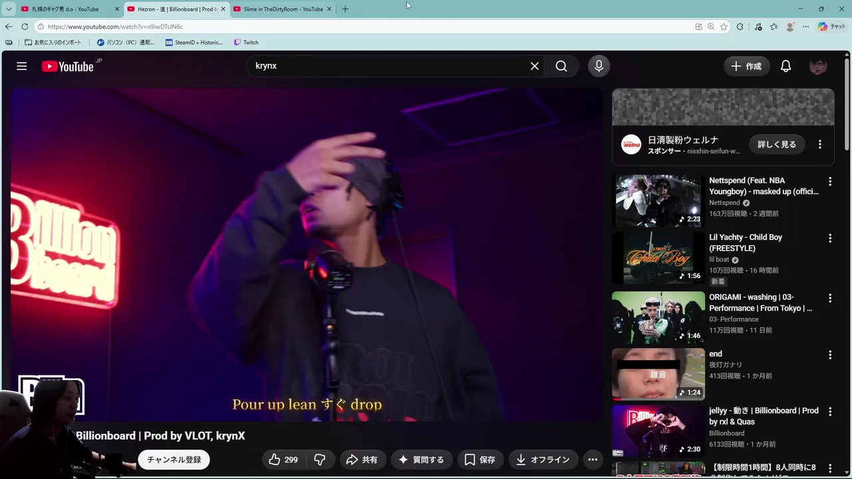Image resolution: width=852 pixels, height=479 pixels.
Task: Open the account avatar menu
Action: point(818,66)
